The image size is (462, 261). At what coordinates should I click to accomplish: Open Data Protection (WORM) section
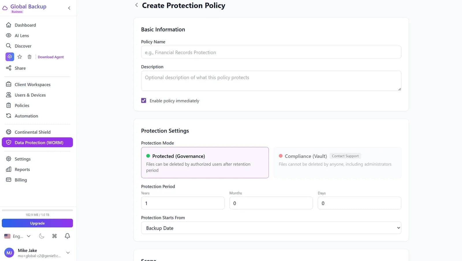point(39,142)
